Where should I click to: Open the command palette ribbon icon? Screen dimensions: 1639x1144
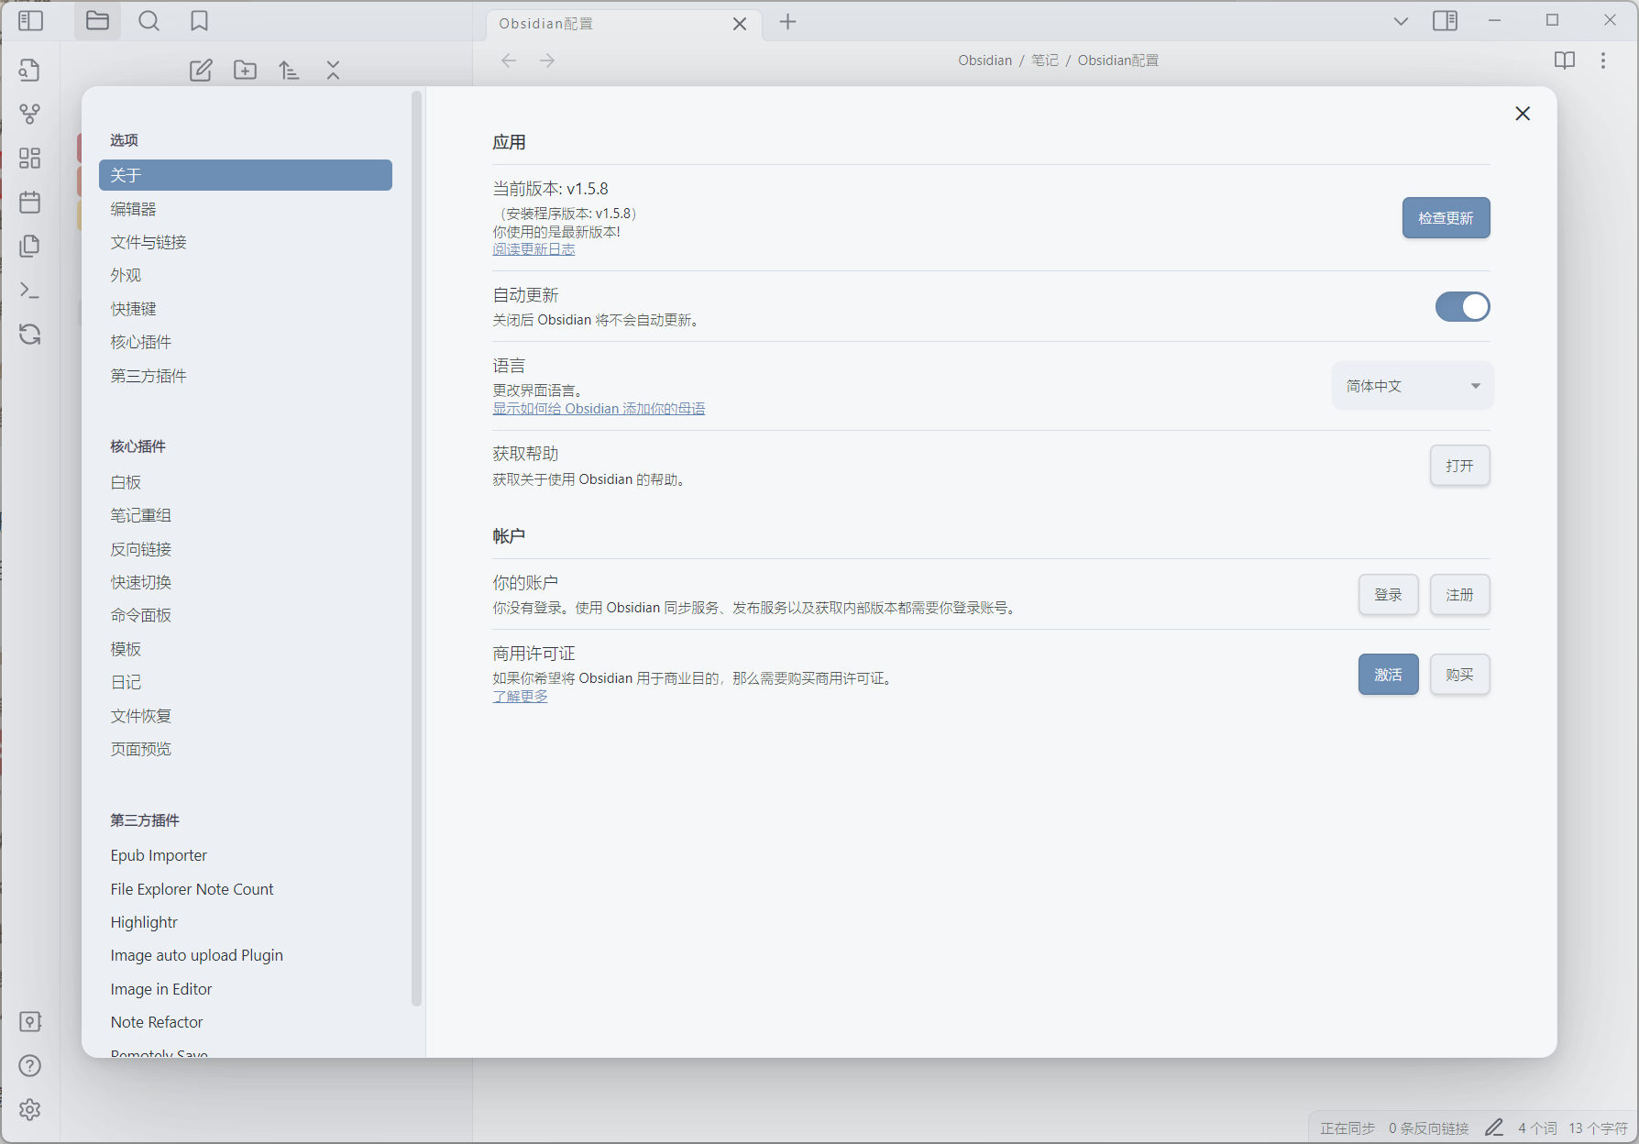(30, 290)
